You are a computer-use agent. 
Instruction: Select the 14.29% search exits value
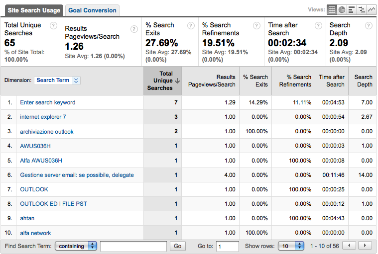(x=258, y=102)
